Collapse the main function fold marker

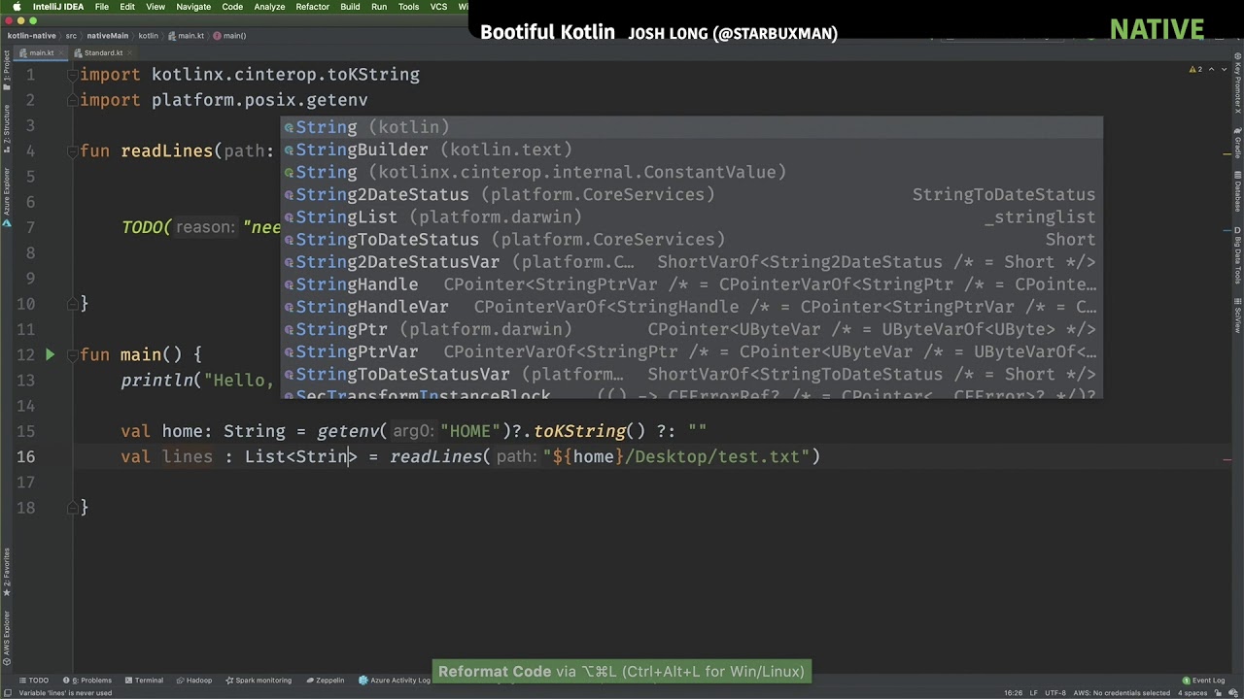(73, 355)
